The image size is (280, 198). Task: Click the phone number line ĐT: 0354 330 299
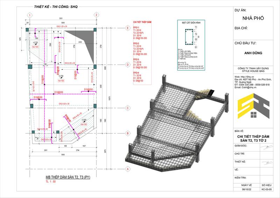click(x=252, y=85)
